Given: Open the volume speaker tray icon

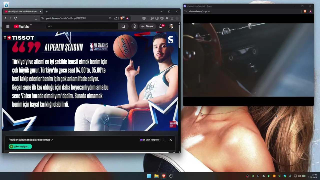Looking at the screenshot, I should pos(299,176).
